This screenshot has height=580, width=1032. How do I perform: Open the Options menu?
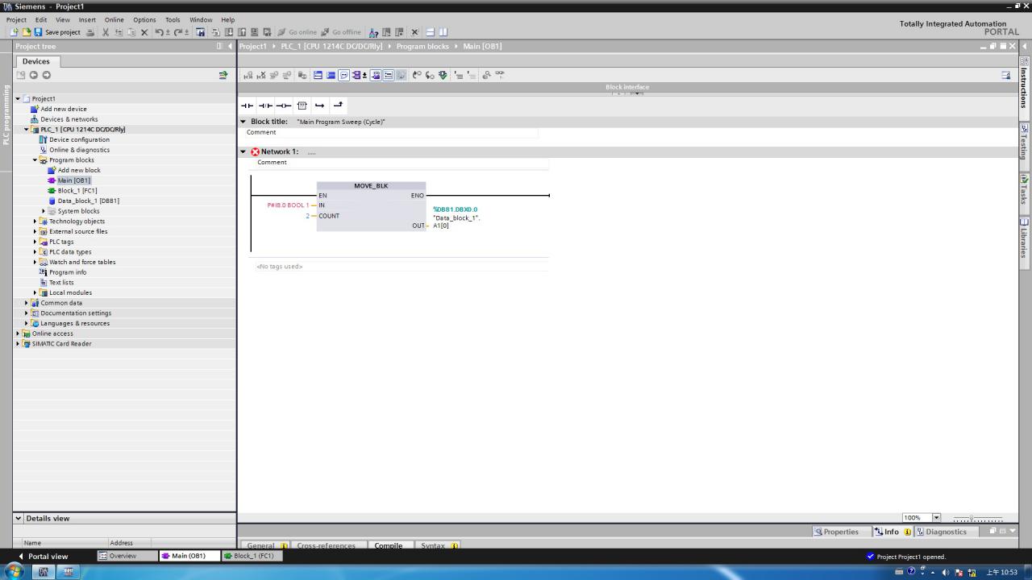pyautogui.click(x=144, y=20)
